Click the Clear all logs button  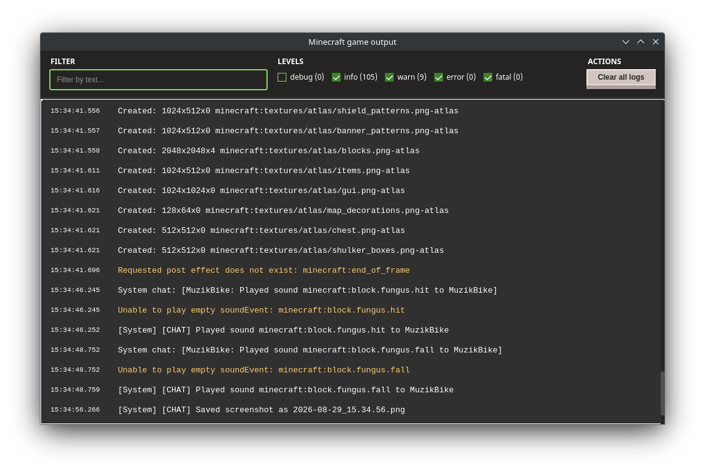pos(621,78)
